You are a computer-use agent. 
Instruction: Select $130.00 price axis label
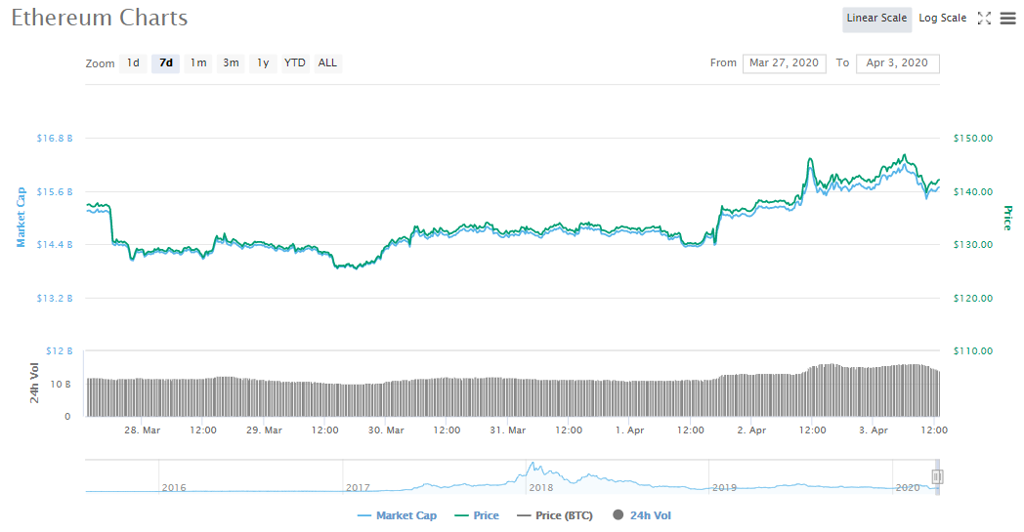(x=973, y=245)
